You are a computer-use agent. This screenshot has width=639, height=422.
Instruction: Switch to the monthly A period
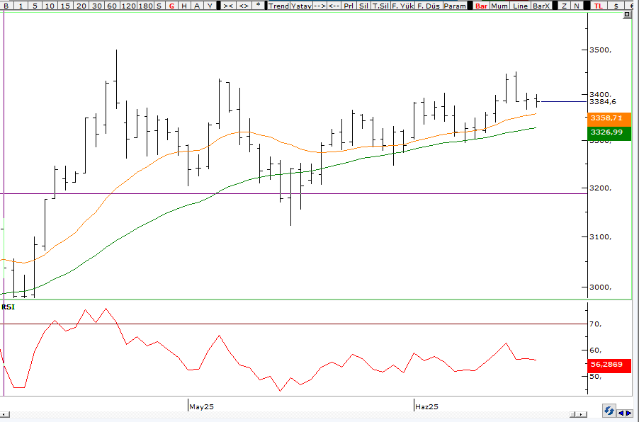point(197,6)
